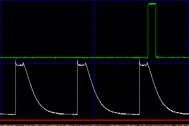
Task: Click the top of the green pulse
Action: (x=152, y=4)
